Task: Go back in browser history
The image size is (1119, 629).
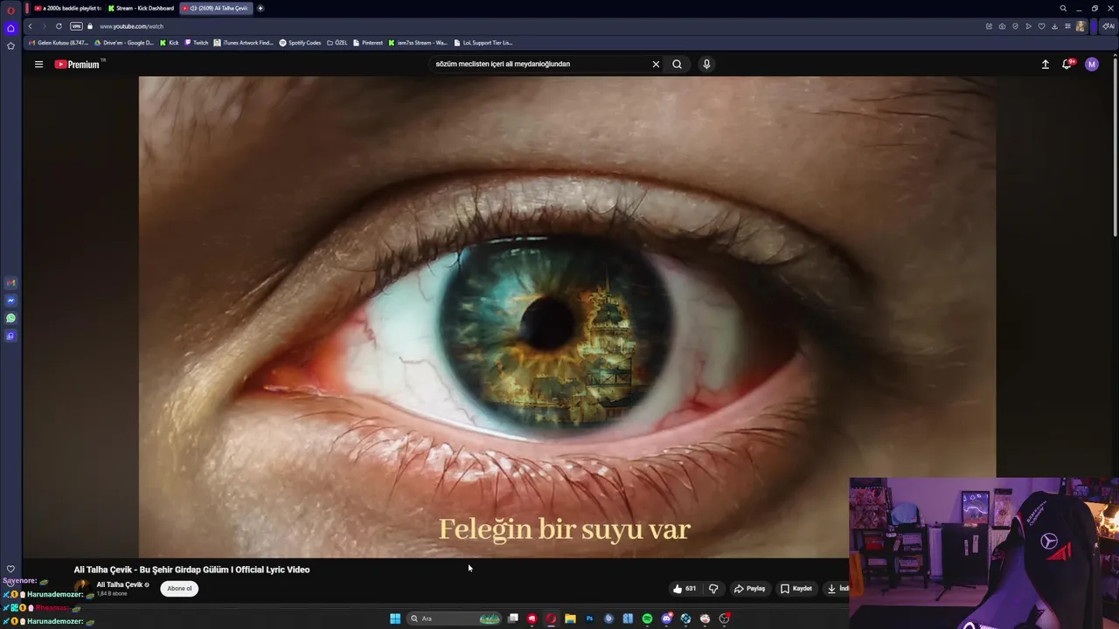Action: 30,26
